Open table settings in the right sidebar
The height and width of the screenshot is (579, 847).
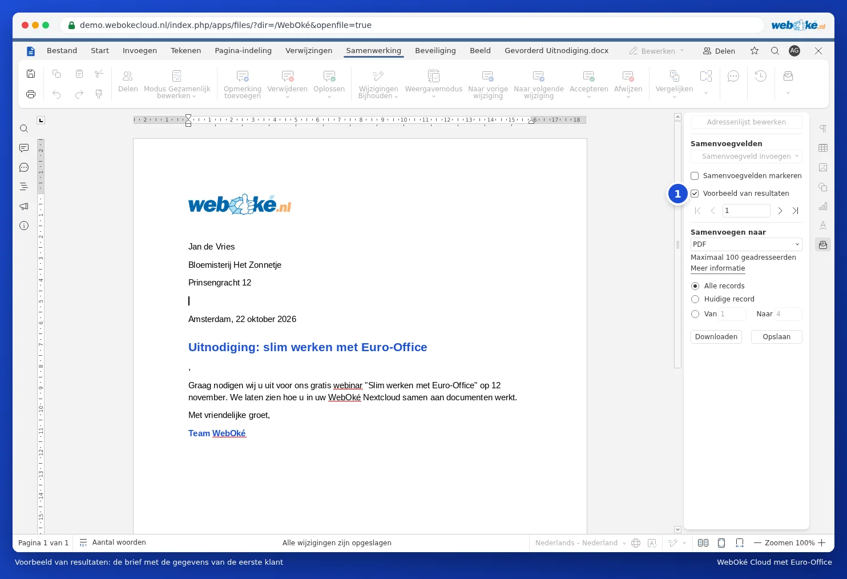click(x=823, y=148)
